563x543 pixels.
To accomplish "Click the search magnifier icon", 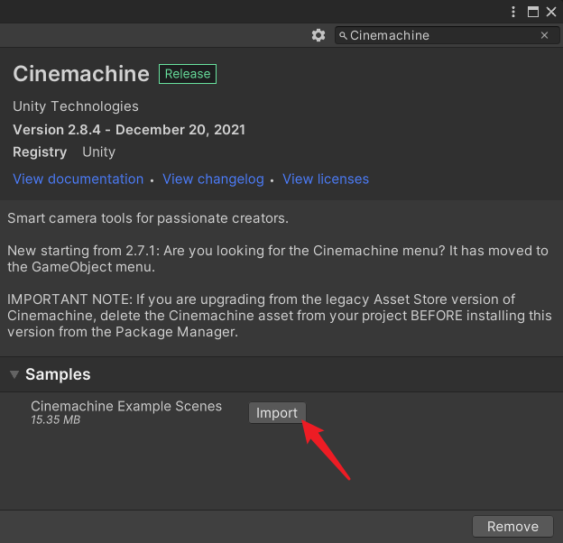I will pos(343,35).
